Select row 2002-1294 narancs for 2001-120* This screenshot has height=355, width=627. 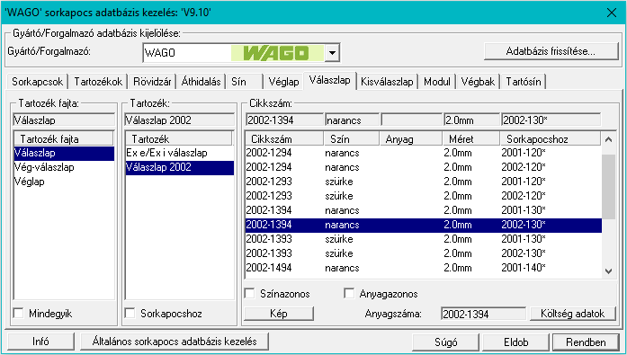pyautogui.click(x=424, y=153)
